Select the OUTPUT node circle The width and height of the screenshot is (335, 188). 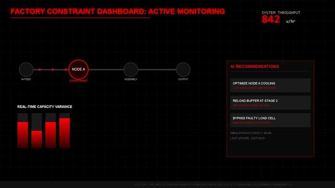click(x=183, y=69)
